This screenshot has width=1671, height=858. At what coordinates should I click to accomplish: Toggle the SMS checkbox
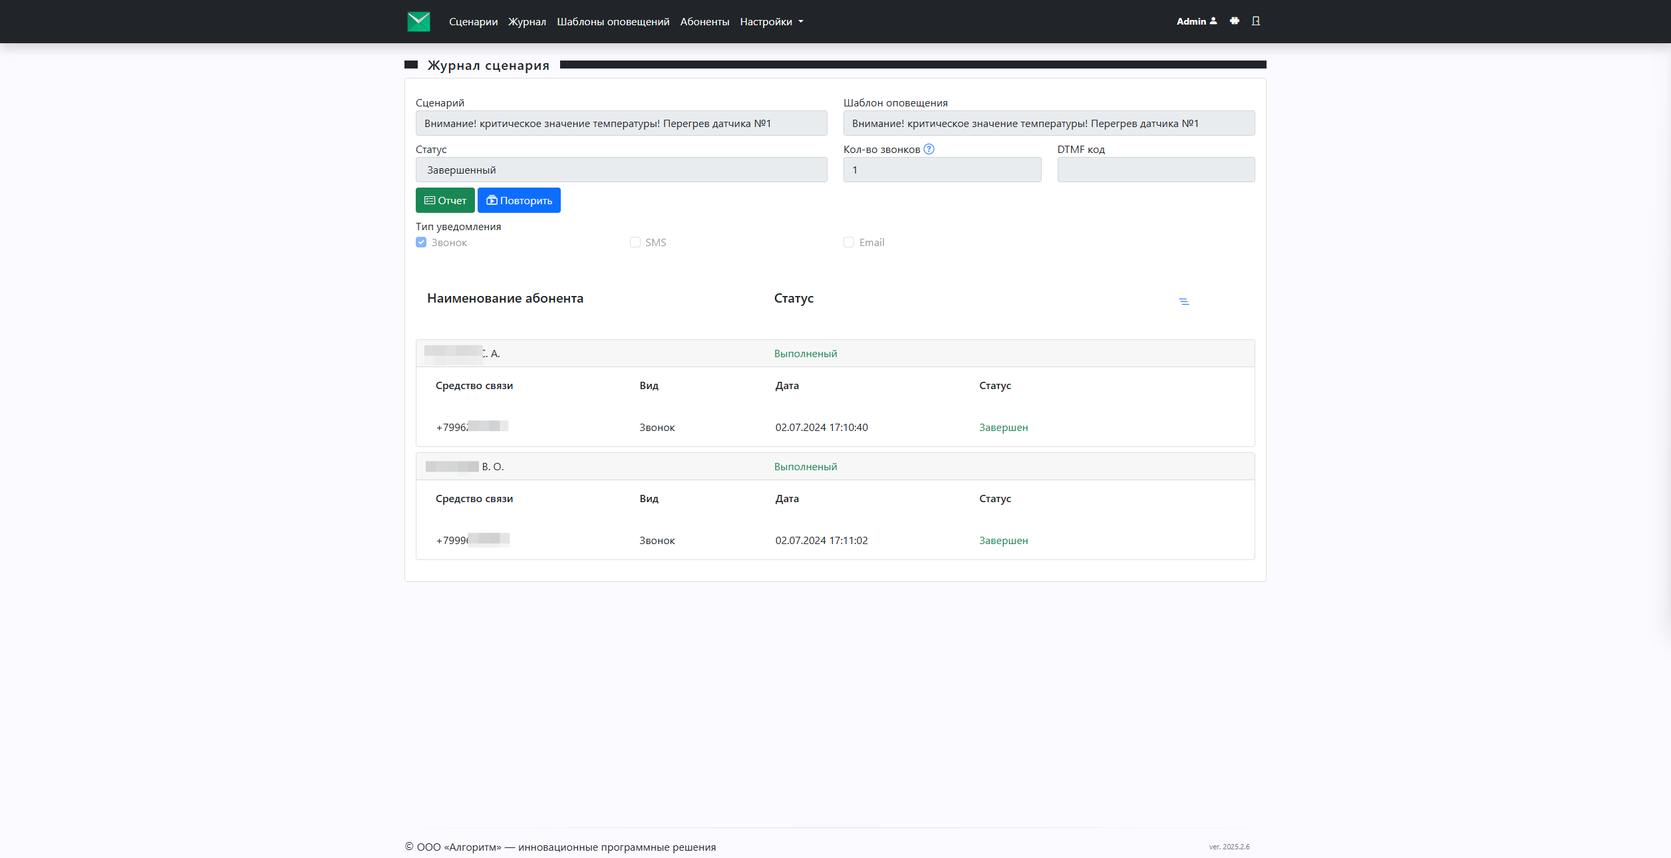click(635, 242)
